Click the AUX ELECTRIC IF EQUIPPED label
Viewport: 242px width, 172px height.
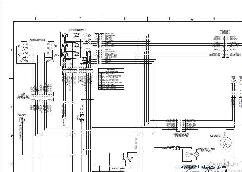pyautogui.click(x=23, y=96)
